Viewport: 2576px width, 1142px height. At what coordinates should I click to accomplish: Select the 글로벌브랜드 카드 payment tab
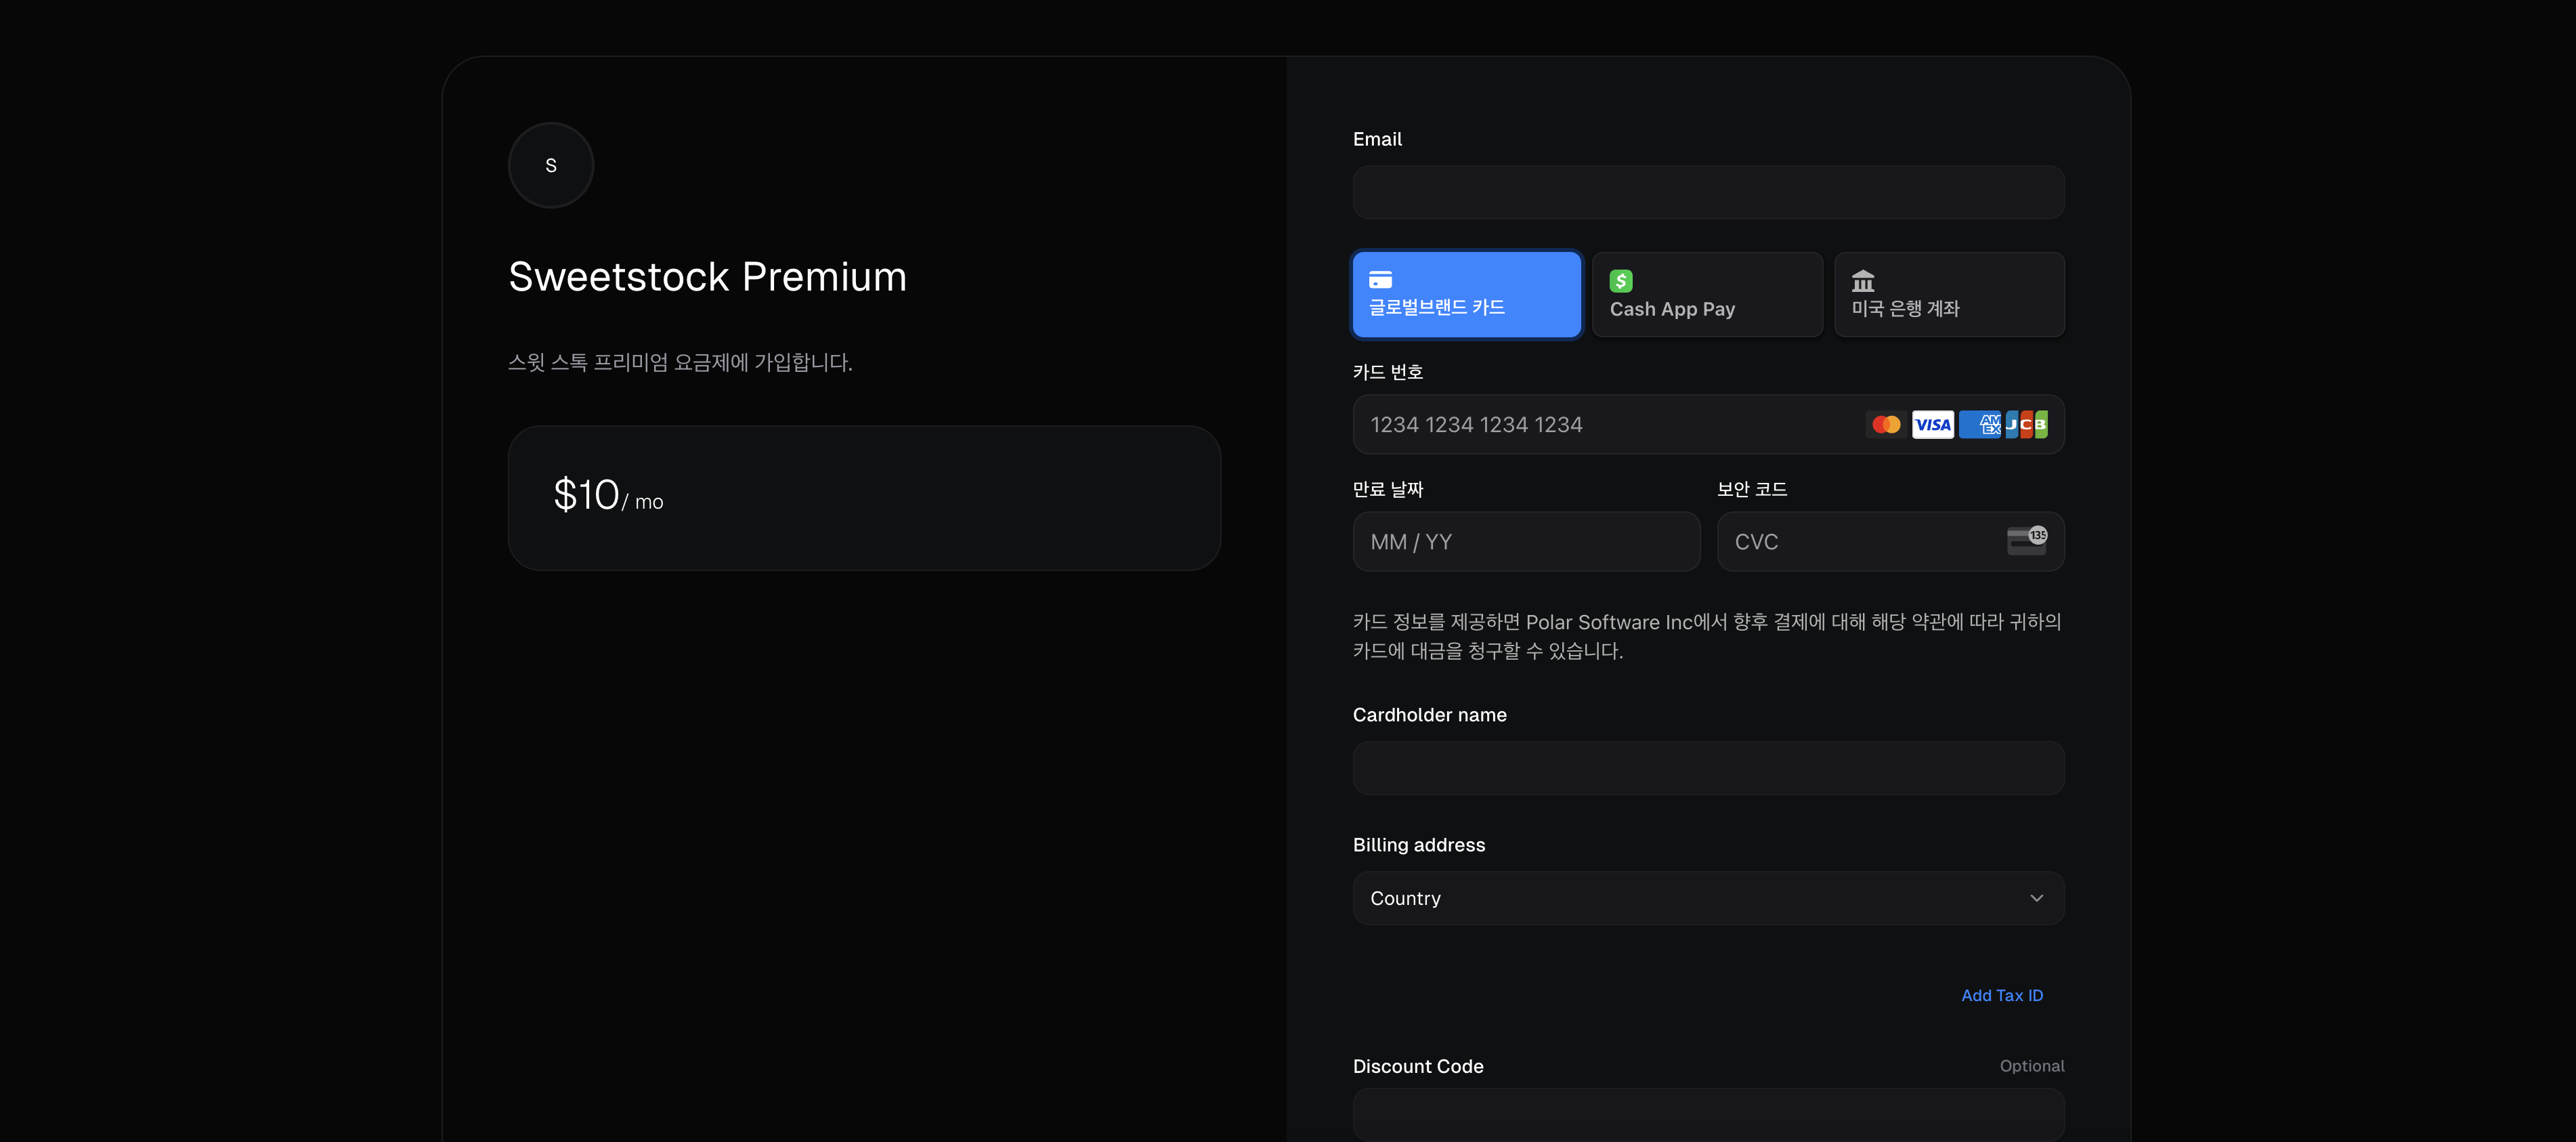coord(1467,294)
